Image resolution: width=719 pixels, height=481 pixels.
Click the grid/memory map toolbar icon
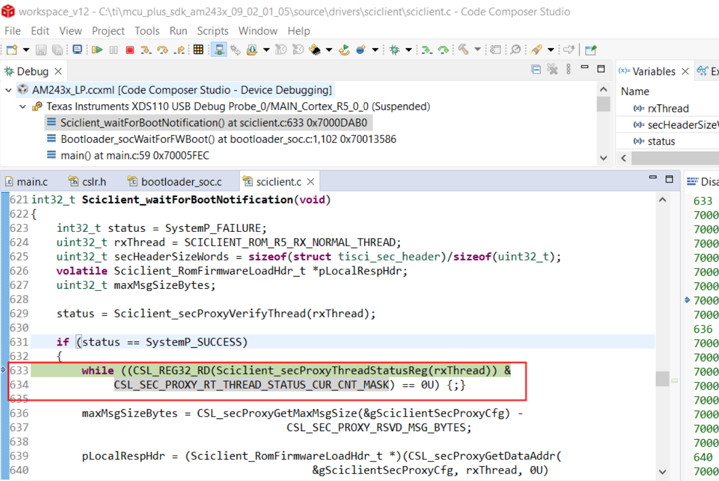(x=199, y=49)
